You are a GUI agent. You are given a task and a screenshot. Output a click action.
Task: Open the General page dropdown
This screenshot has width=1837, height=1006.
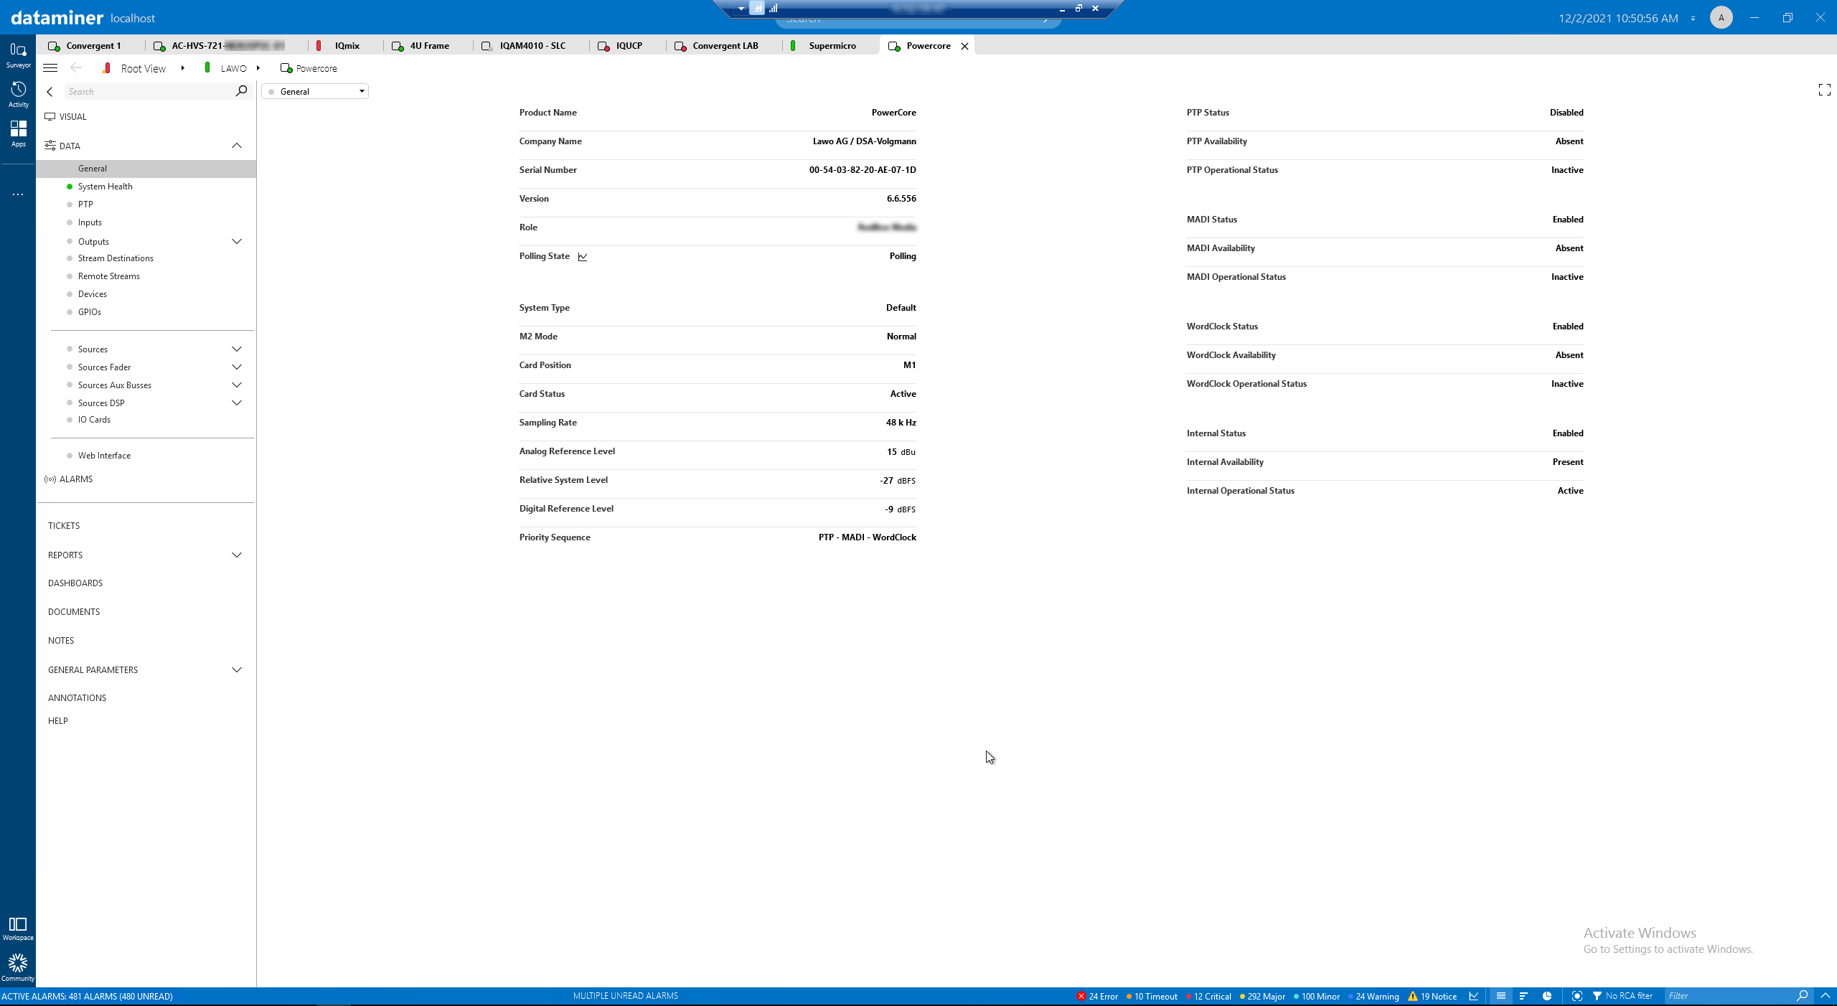click(315, 92)
